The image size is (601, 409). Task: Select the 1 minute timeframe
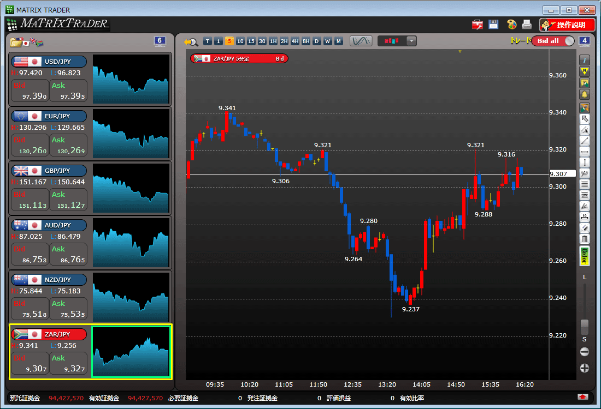coord(218,41)
